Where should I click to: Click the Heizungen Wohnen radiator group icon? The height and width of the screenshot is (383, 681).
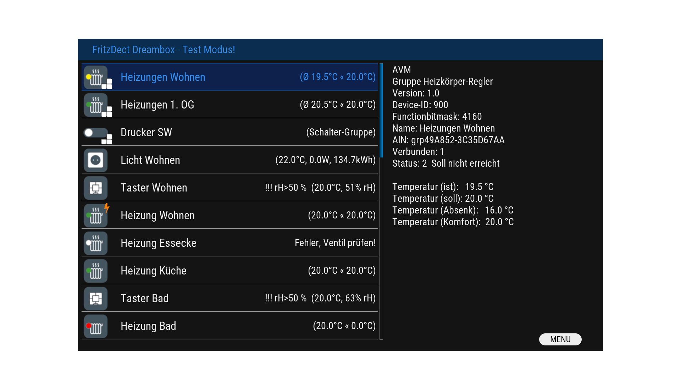[96, 77]
